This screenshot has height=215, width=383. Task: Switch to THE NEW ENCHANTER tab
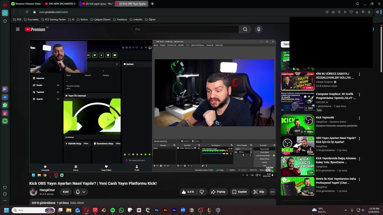[61, 4]
